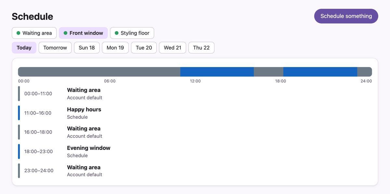Select the Front window screen chip
Screen dimensions: 390x194
click(x=83, y=33)
